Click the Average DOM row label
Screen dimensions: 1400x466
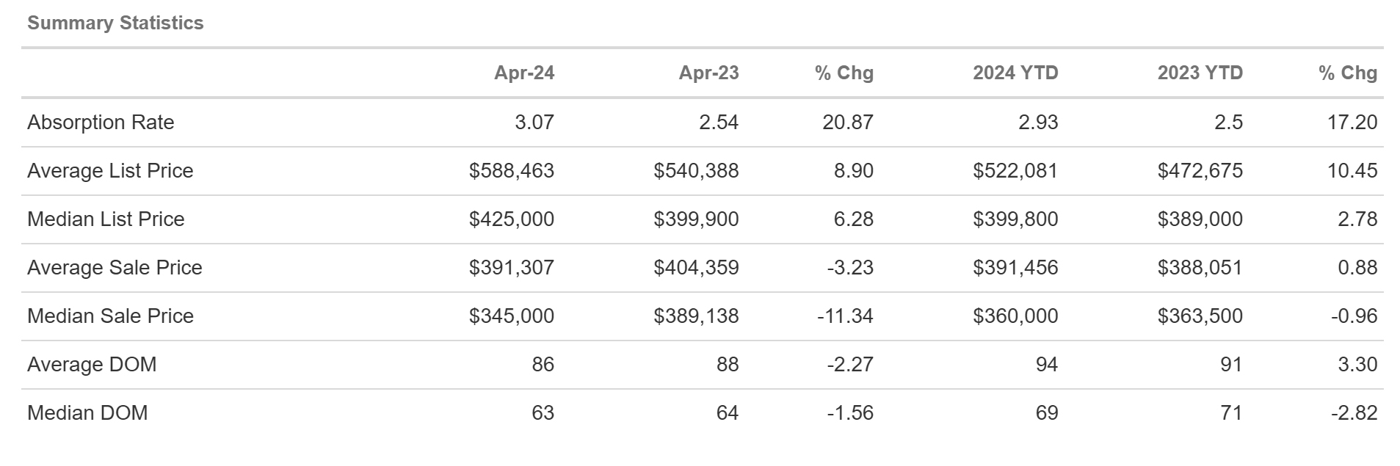click(x=92, y=364)
